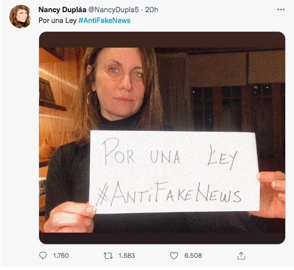The width and height of the screenshot is (294, 270).
Task: Open the three-dot more options menu
Action: 281,10
